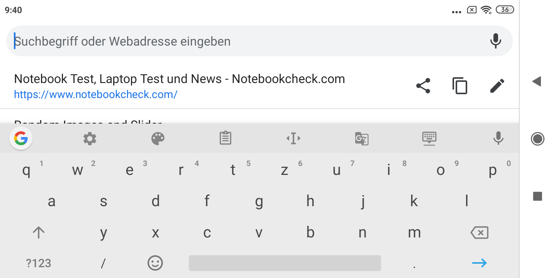Switch to floating keyboard mode icon
This screenshot has width=556, height=278.
point(429,138)
